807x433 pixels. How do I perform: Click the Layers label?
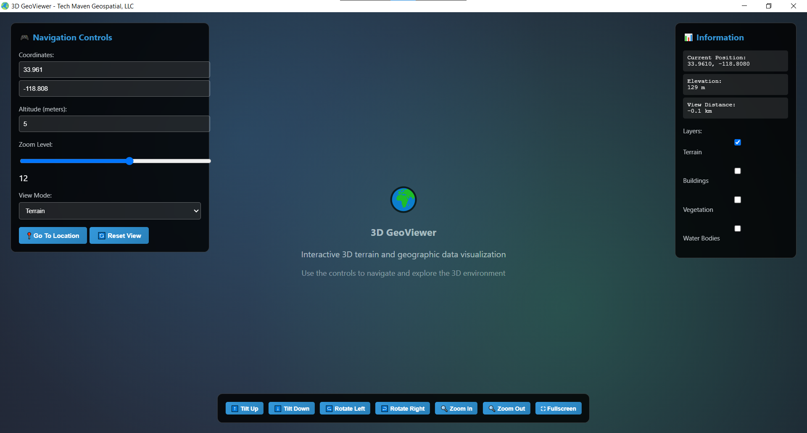click(692, 131)
